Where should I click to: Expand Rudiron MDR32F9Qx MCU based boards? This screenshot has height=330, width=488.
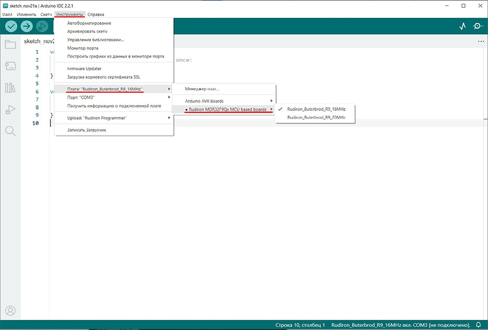[224, 109]
